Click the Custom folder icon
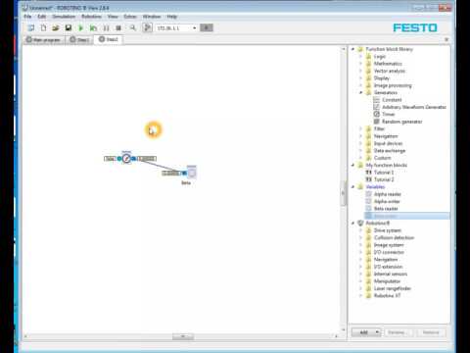Screen dimensions: 470x353 click(x=368, y=158)
